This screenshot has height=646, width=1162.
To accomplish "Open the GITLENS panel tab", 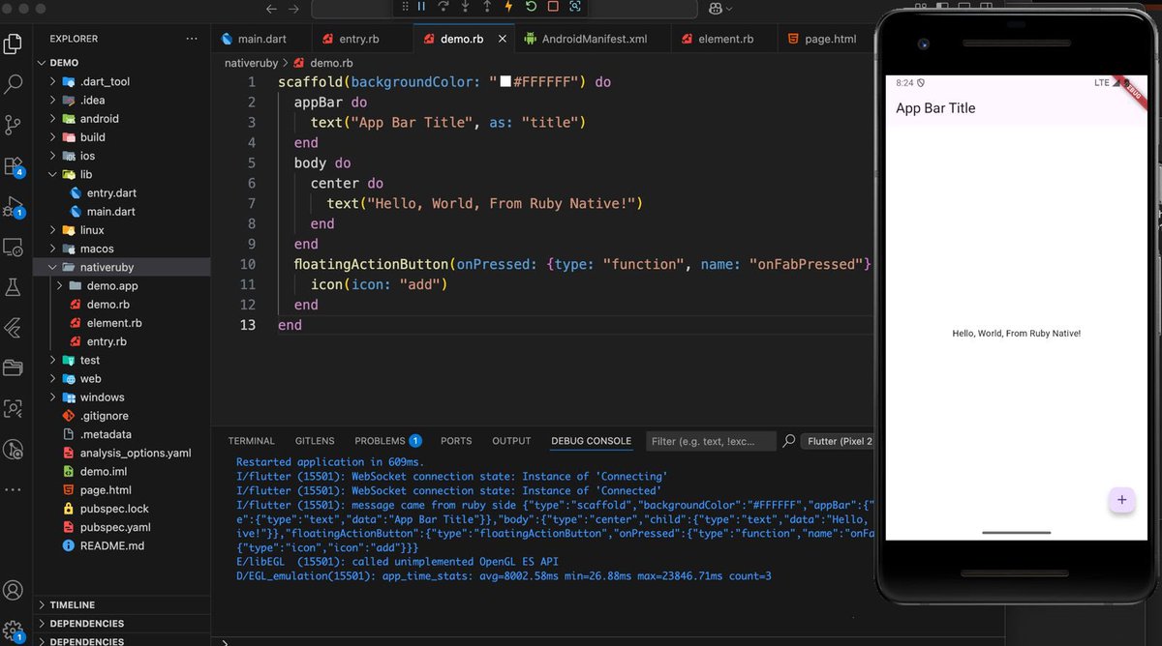I will point(315,441).
